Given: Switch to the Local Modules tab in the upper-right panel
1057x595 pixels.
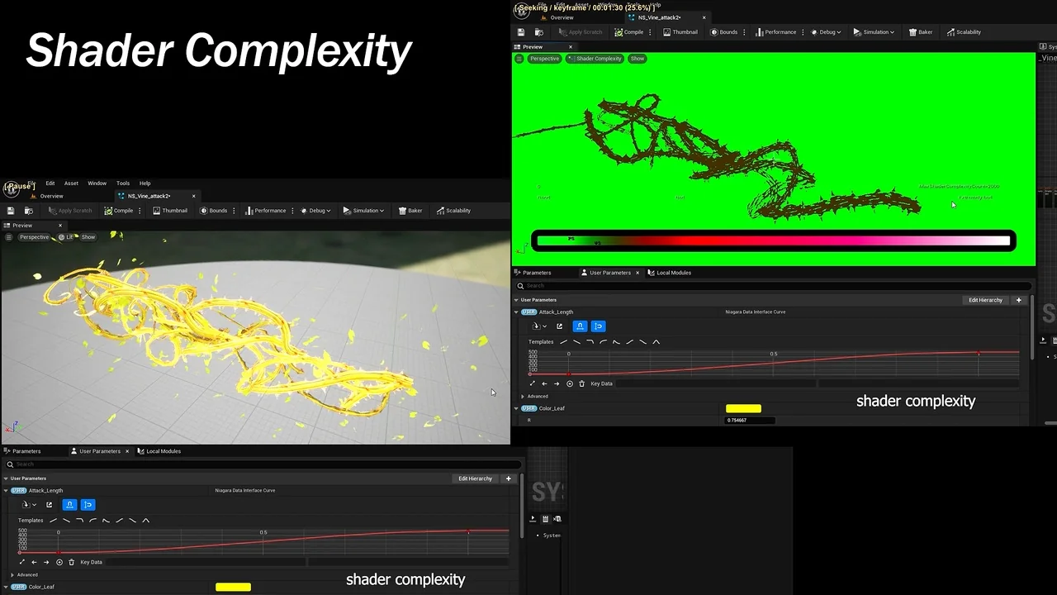Looking at the screenshot, I should [673, 273].
